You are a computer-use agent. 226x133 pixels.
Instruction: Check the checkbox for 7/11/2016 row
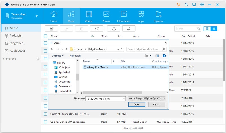[46, 98]
